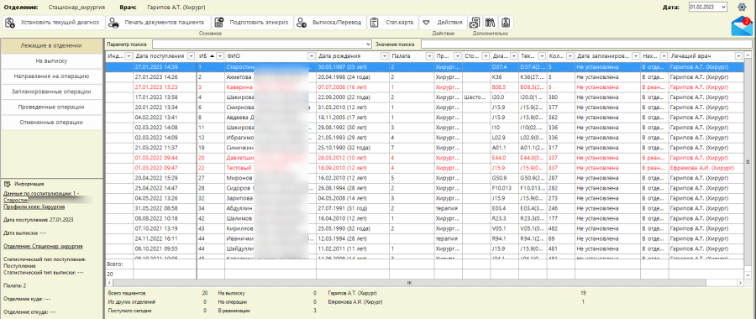Expand the 'Действия' dropdown menu
The image size is (756, 319).
point(443,22)
